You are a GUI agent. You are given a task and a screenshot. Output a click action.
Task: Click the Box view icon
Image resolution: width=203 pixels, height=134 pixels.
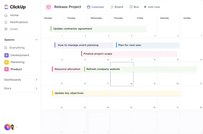pos(131,7)
